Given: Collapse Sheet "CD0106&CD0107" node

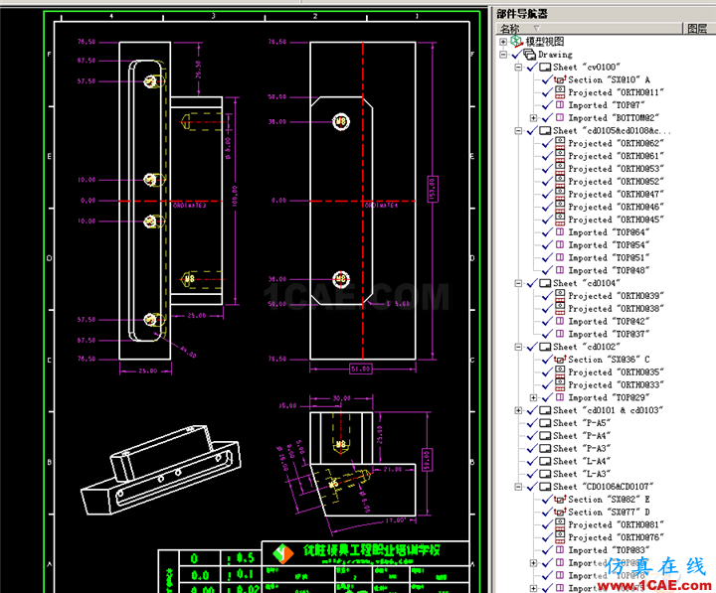Looking at the screenshot, I should 518,487.
